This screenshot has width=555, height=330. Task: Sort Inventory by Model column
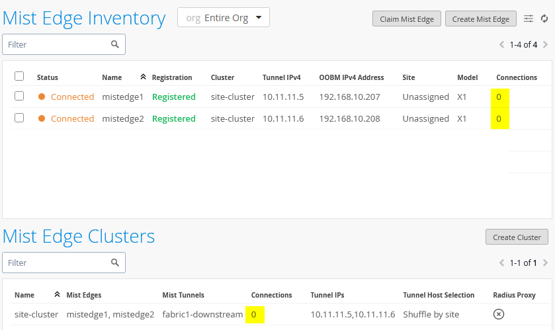click(468, 77)
